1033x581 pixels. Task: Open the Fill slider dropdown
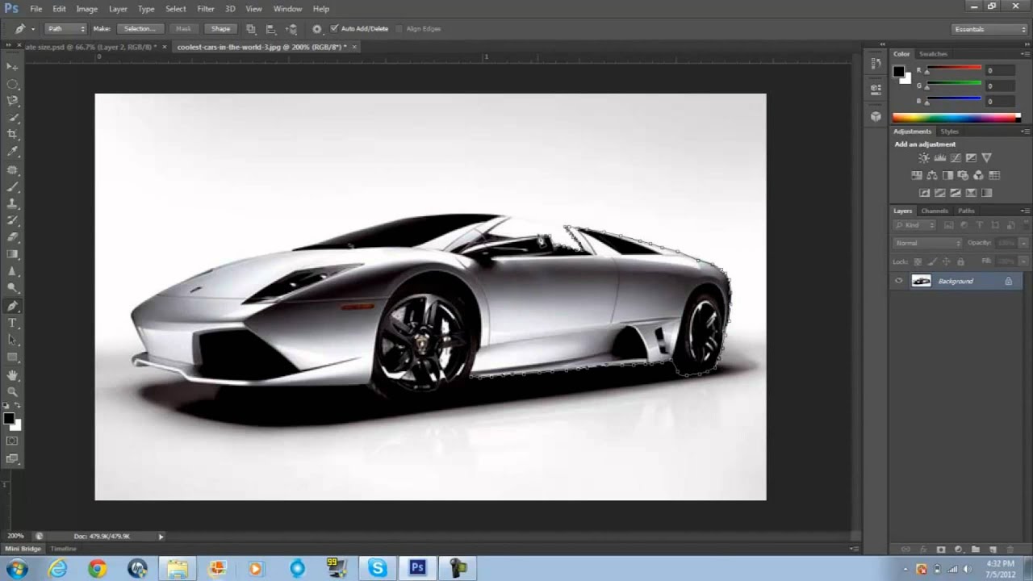(x=1024, y=261)
